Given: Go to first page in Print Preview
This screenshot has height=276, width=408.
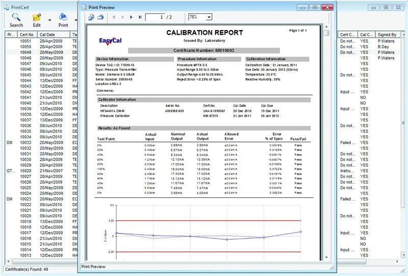Looking at the screenshot, I should click(114, 17).
